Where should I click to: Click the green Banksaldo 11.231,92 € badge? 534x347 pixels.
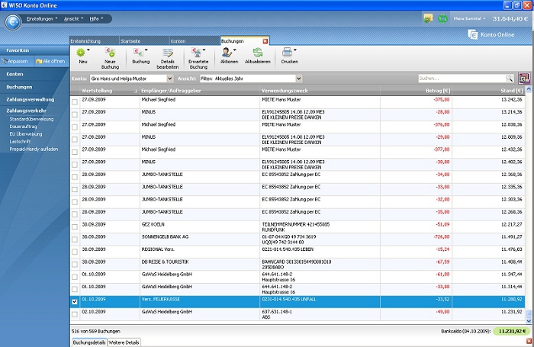tap(512, 331)
